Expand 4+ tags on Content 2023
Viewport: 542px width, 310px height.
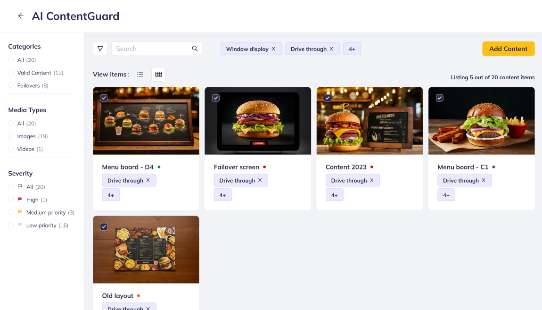coord(334,195)
